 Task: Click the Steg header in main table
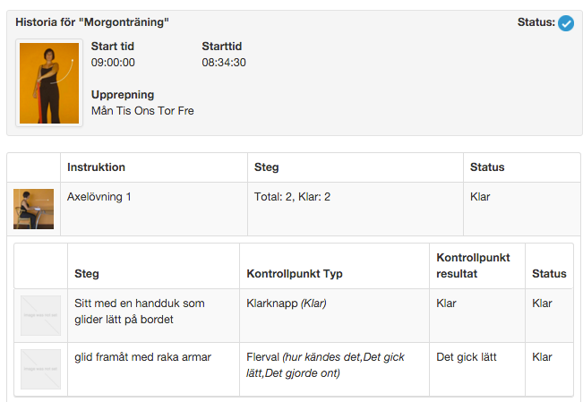tap(266, 167)
